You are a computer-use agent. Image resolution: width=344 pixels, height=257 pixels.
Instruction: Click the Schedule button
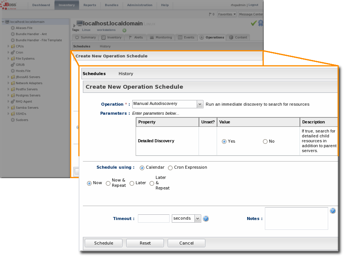(x=104, y=243)
